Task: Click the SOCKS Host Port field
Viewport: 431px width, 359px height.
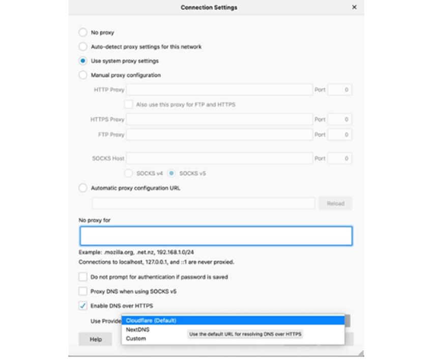Action: pyautogui.click(x=339, y=158)
